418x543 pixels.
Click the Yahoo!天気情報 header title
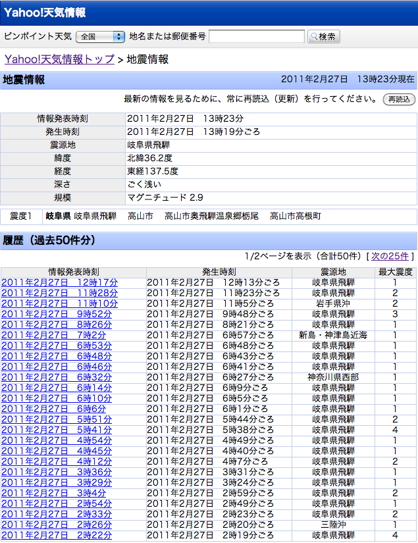44,13
